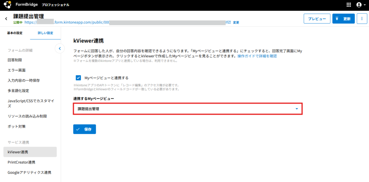Collapse the sidebar with the chevron button
The height and width of the screenshot is (182, 369).
(x=59, y=48)
